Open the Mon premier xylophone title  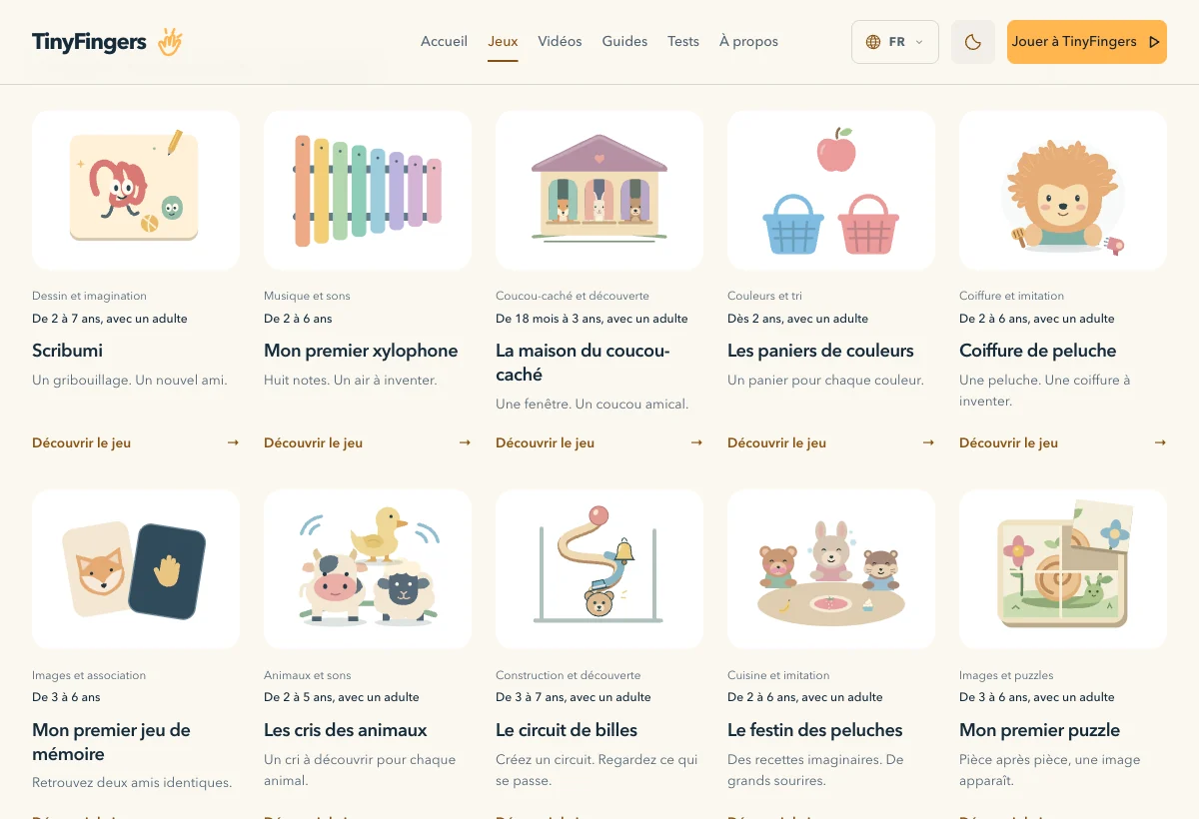361,351
